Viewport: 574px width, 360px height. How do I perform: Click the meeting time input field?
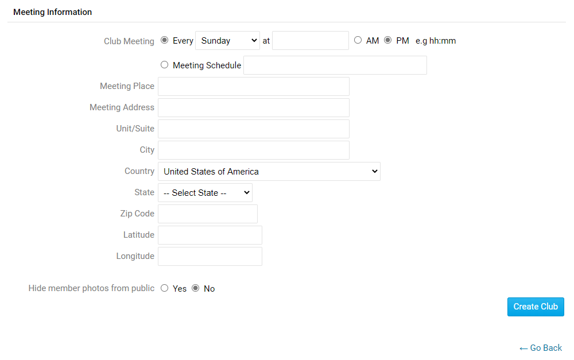(x=310, y=41)
